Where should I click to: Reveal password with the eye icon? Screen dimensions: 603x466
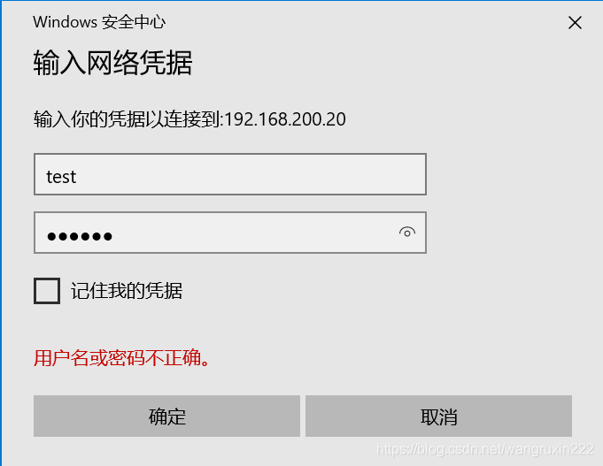407,233
